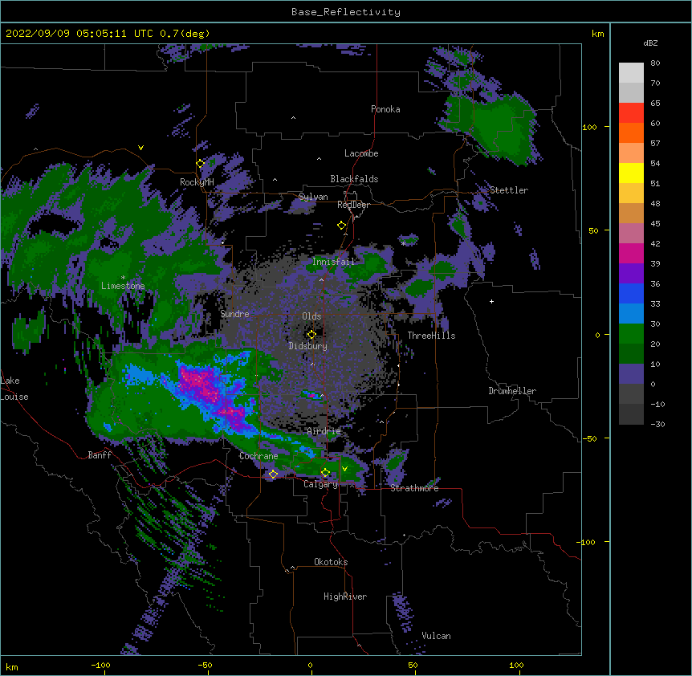Select the yellow radar site marker at Didsbury

coord(312,335)
